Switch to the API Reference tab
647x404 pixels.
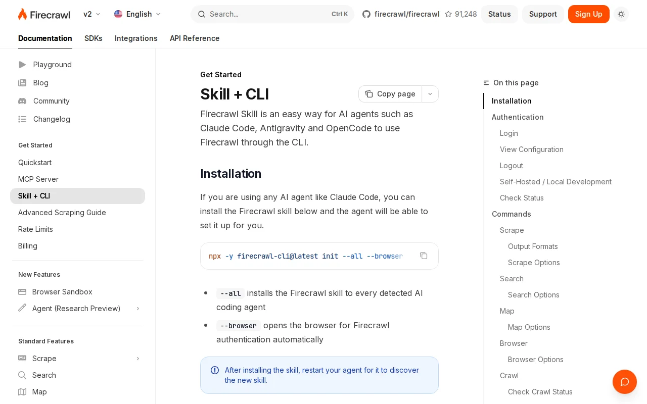click(x=195, y=38)
